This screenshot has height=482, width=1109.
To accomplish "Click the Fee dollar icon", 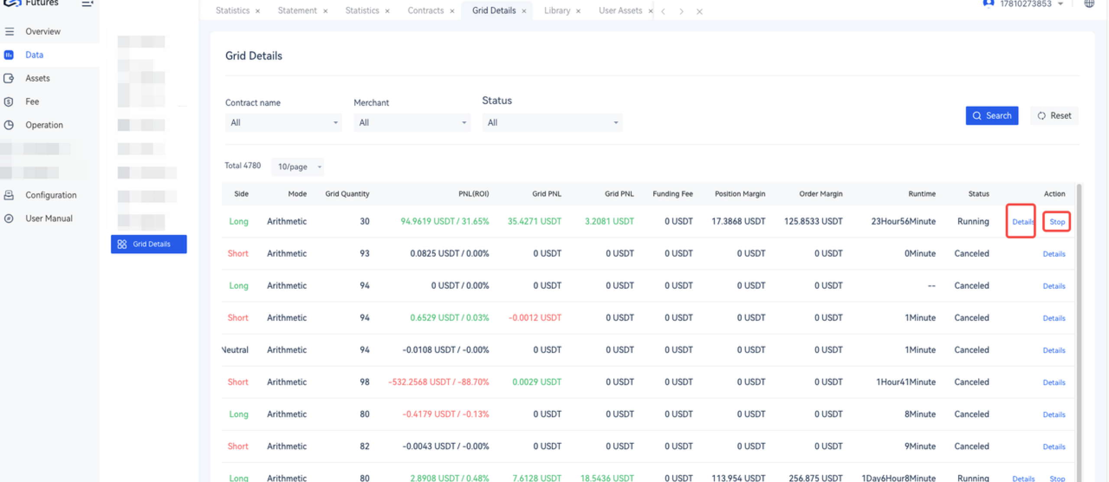I will point(9,101).
